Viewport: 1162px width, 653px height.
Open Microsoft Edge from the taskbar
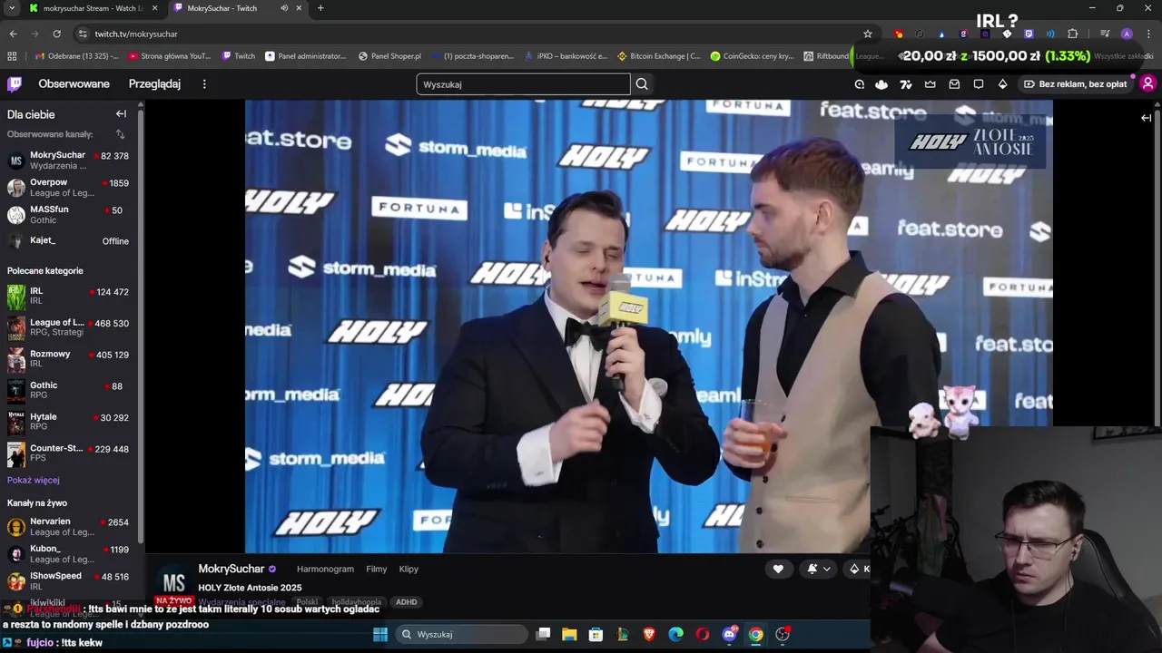676,634
